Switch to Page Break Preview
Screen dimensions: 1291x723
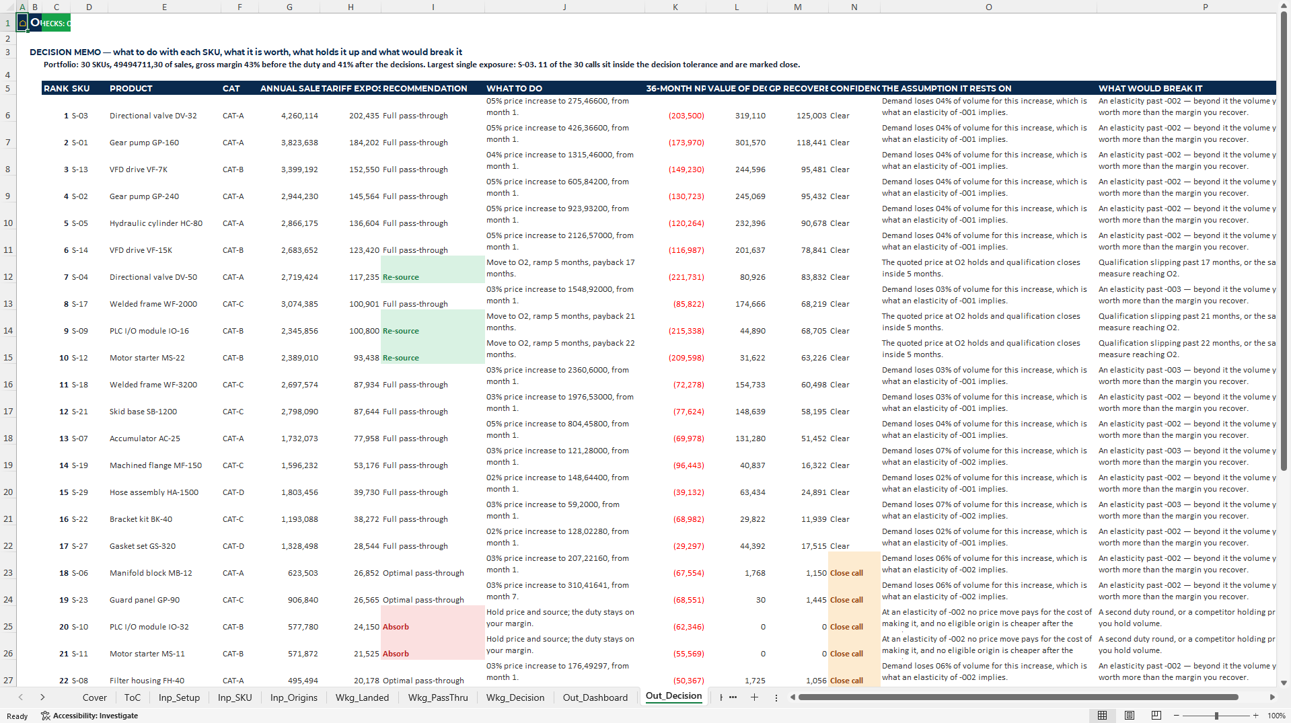tap(1156, 716)
